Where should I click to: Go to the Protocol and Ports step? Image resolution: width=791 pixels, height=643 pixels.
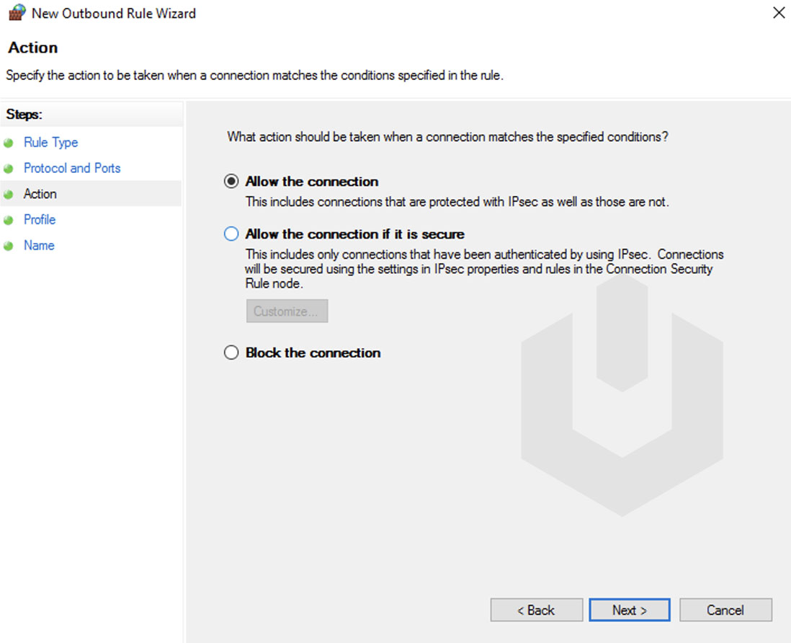(x=72, y=169)
